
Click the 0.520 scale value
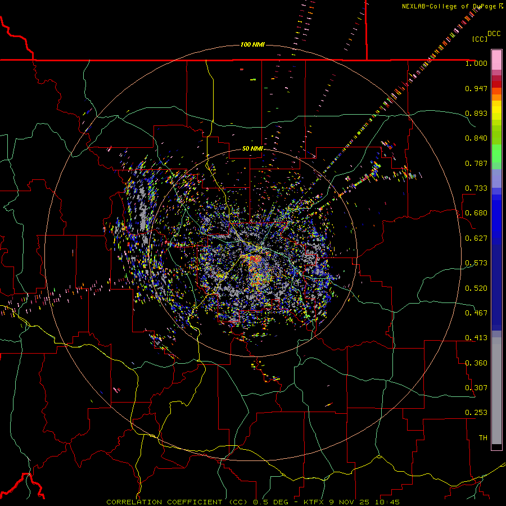(476, 288)
